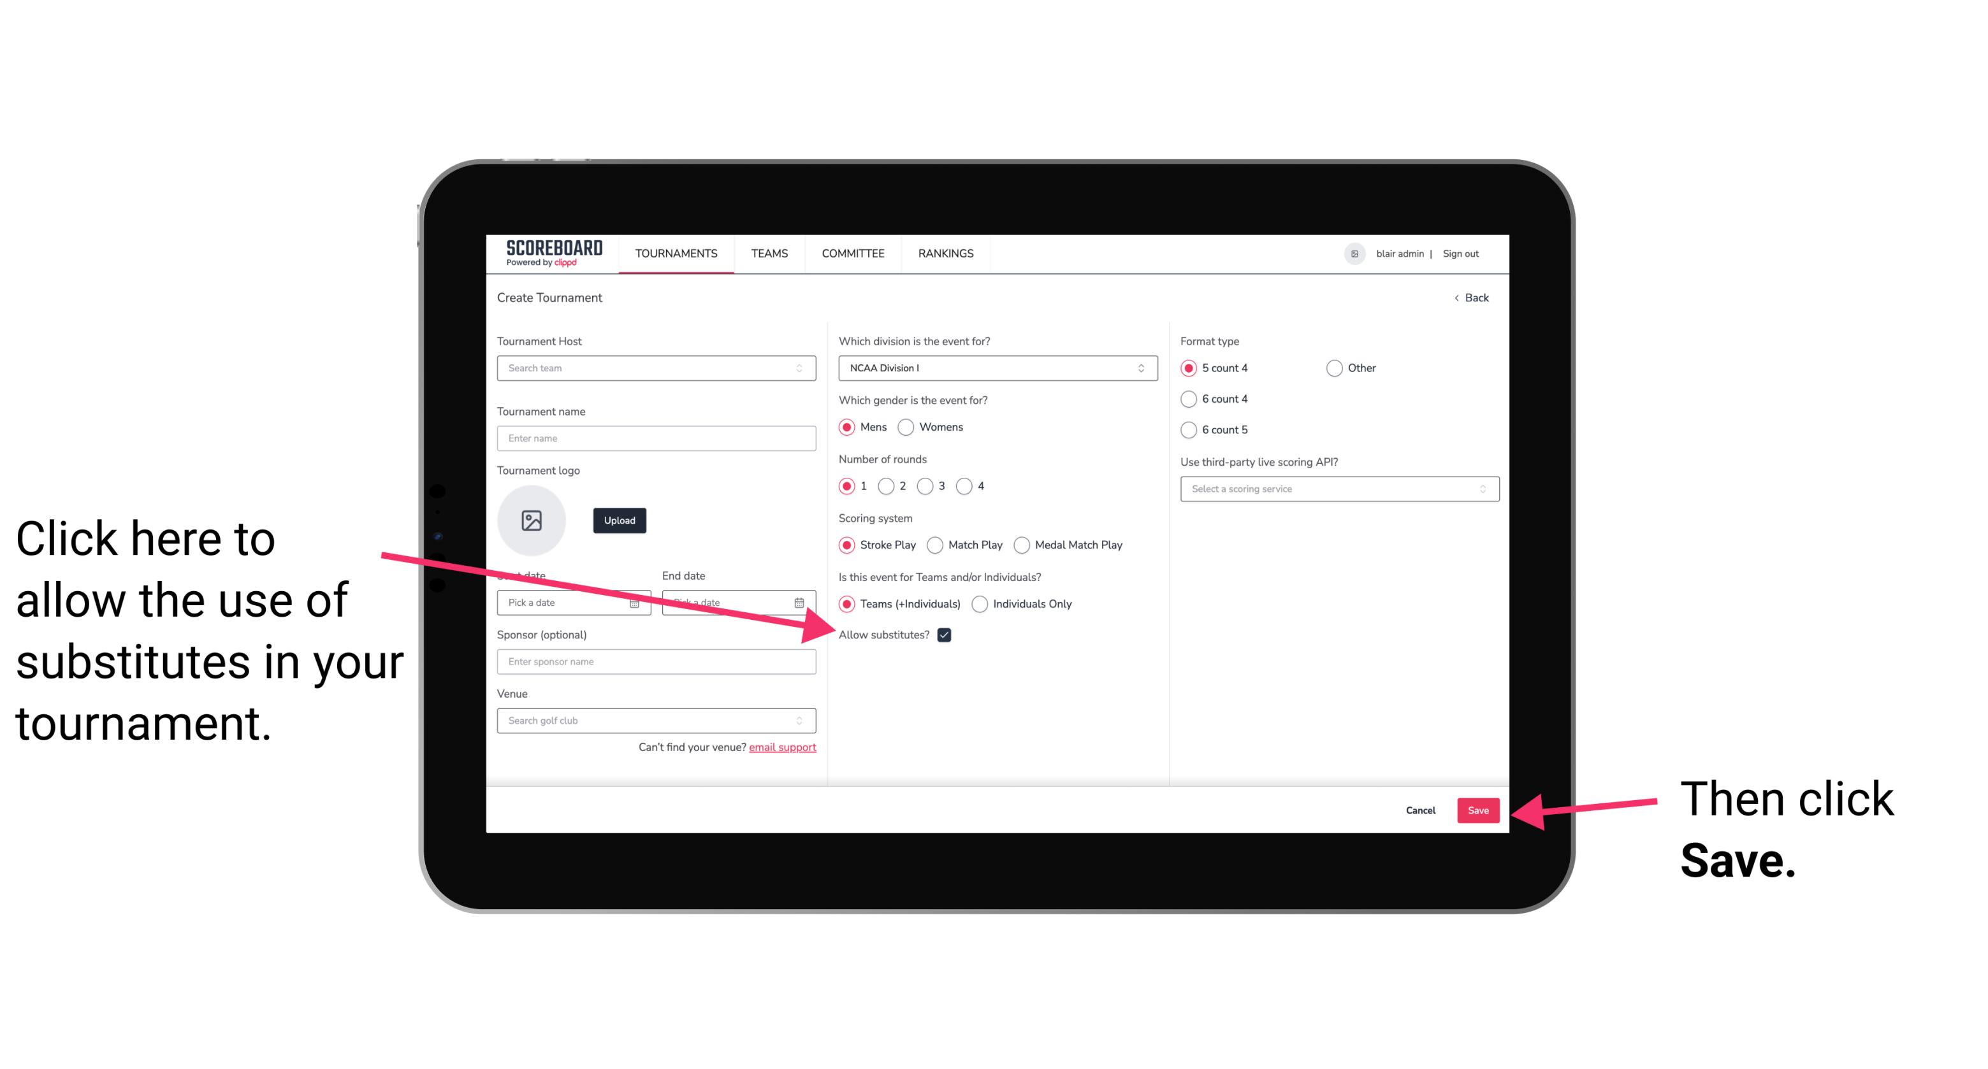Click the Tournament name input field
Viewport: 1988px width, 1069px height.
pos(657,438)
